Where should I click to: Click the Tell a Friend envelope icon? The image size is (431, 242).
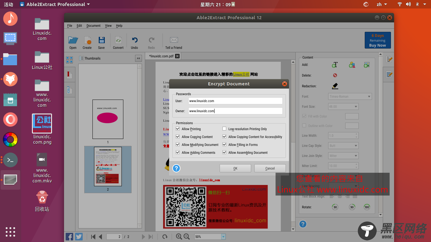pyautogui.click(x=174, y=40)
